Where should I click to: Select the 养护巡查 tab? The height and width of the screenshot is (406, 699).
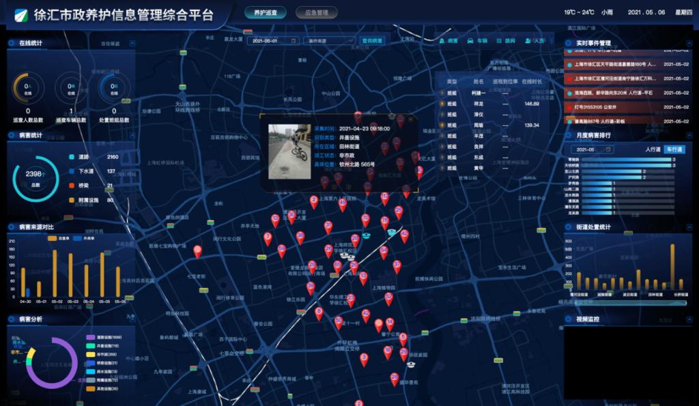tap(265, 12)
